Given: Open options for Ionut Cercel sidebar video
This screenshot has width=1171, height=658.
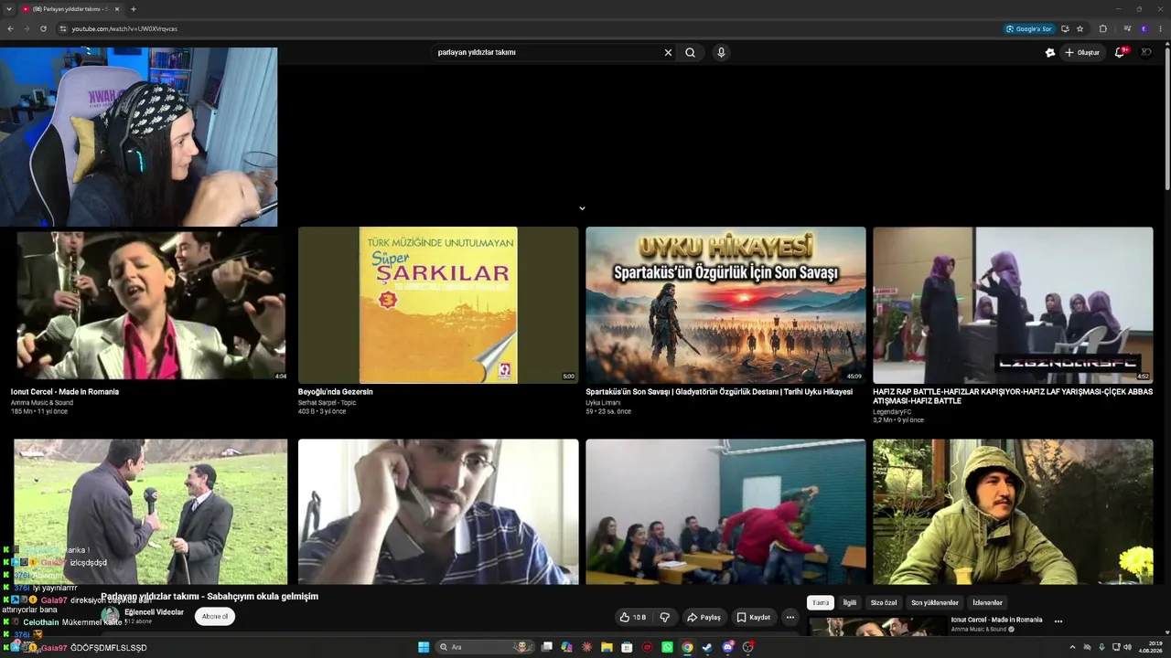Looking at the screenshot, I should pyautogui.click(x=1058, y=621).
